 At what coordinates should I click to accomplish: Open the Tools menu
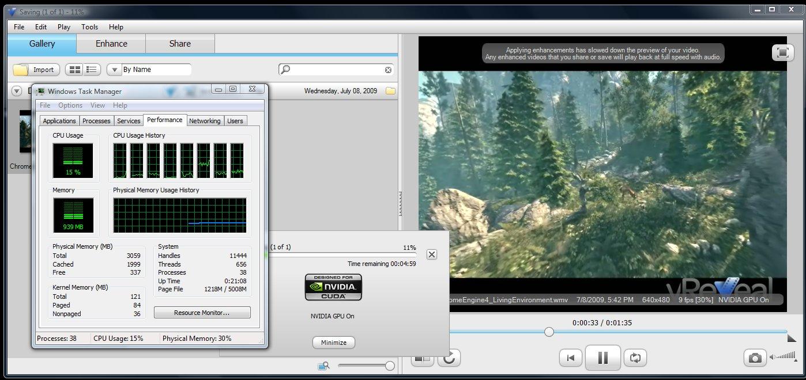[89, 26]
